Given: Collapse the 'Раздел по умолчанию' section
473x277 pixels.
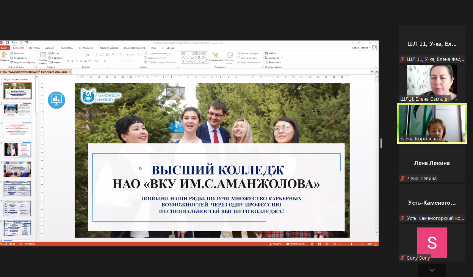Looking at the screenshot, I should pos(2,79).
